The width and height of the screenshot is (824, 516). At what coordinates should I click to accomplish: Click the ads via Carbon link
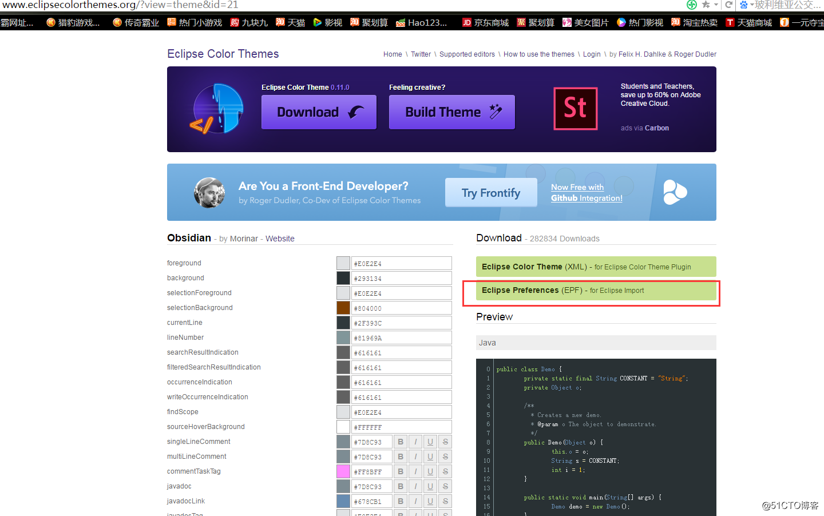pos(645,128)
